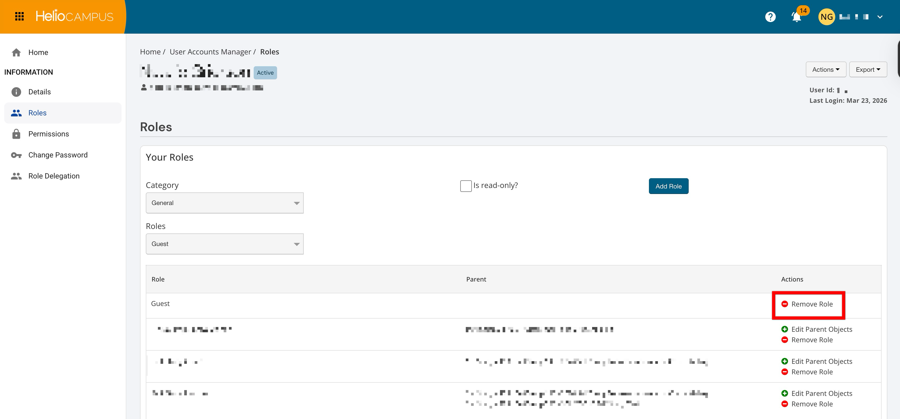Click the Change Password key icon
Image resolution: width=900 pixels, height=419 pixels.
click(x=16, y=155)
